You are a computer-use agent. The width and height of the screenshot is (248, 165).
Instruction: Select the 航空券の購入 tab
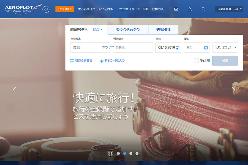point(79,29)
